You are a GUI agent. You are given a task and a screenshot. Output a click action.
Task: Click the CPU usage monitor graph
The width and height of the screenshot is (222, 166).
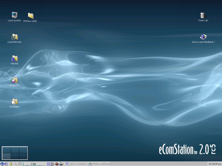pyautogui.click(x=34, y=164)
